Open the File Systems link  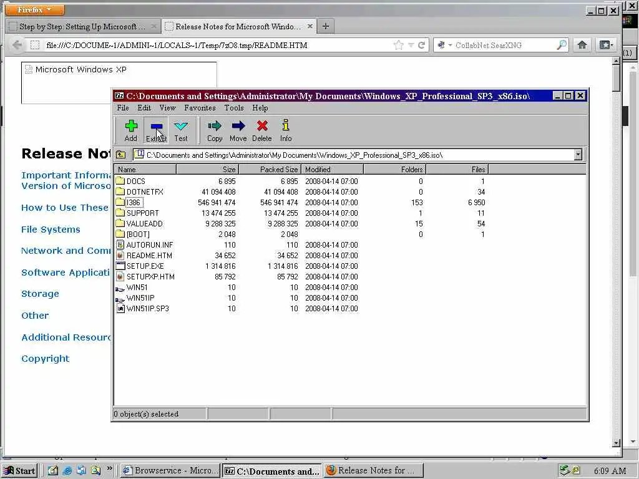51,230
